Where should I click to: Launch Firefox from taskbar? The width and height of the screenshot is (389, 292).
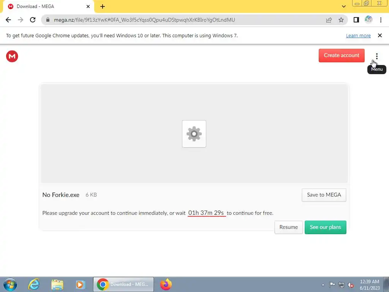166,284
